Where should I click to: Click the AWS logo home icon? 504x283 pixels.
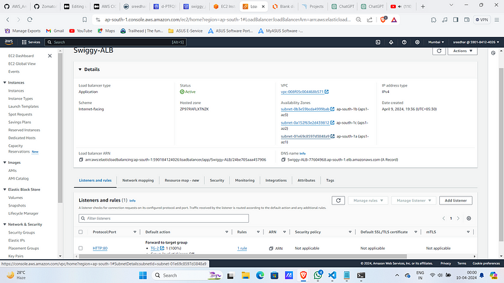click(x=9, y=42)
